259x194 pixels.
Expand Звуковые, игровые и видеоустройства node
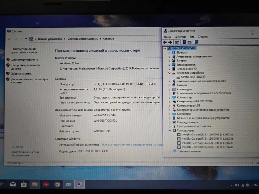169,81
